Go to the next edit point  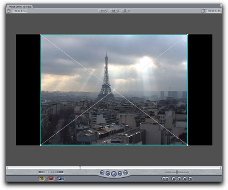point(126,172)
